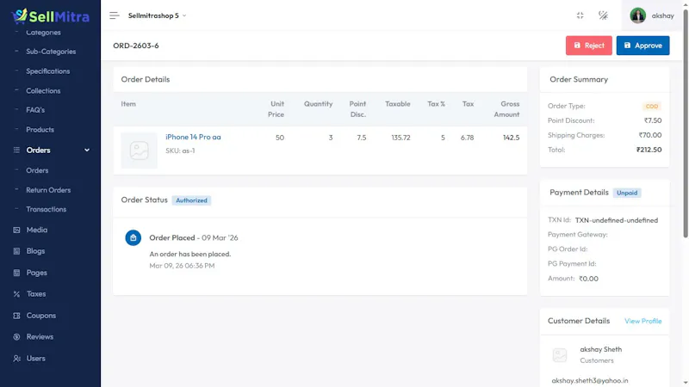Click the ORD-2603-6 order number
The height and width of the screenshot is (387, 689).
136,46
